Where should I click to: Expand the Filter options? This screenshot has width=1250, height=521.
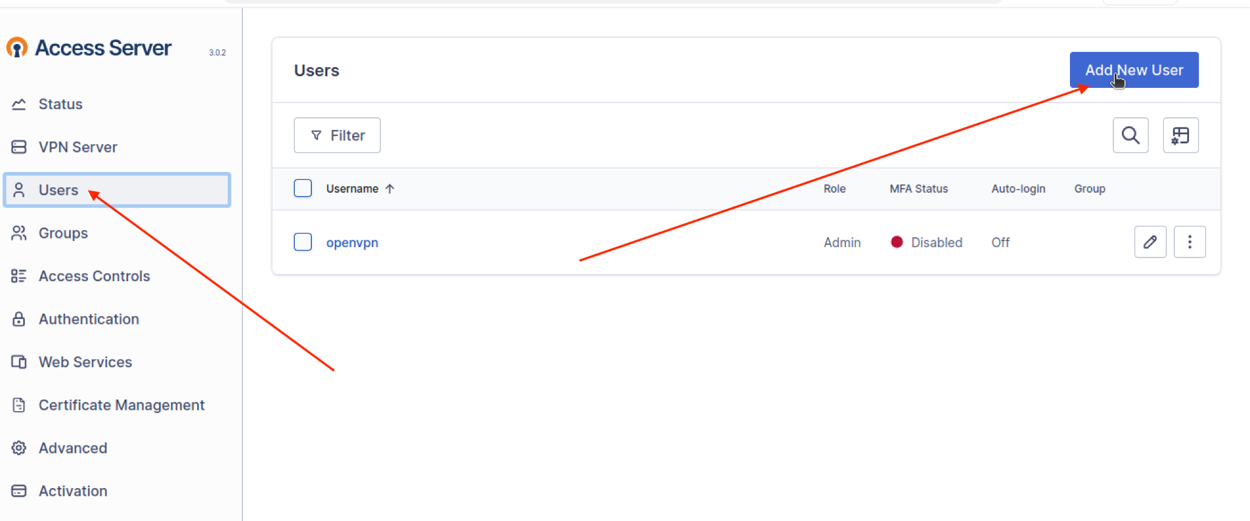pos(337,135)
